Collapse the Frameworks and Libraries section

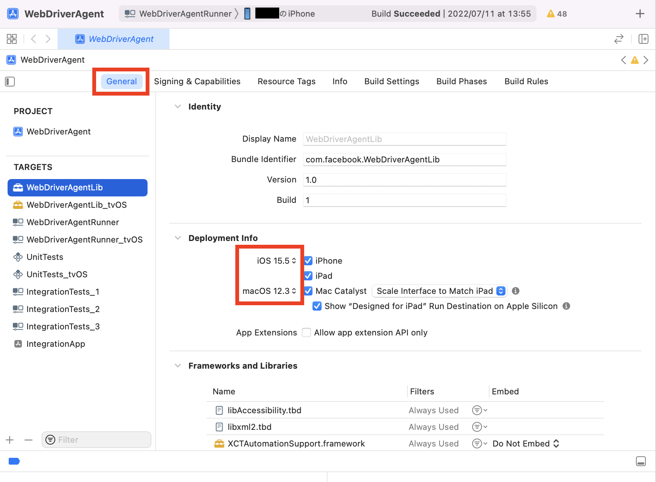(178, 366)
